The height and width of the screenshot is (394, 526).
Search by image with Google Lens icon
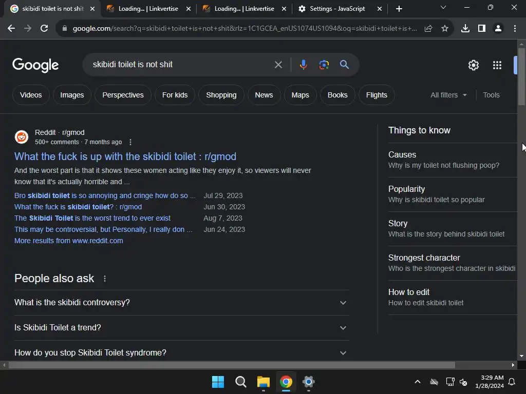[324, 65]
